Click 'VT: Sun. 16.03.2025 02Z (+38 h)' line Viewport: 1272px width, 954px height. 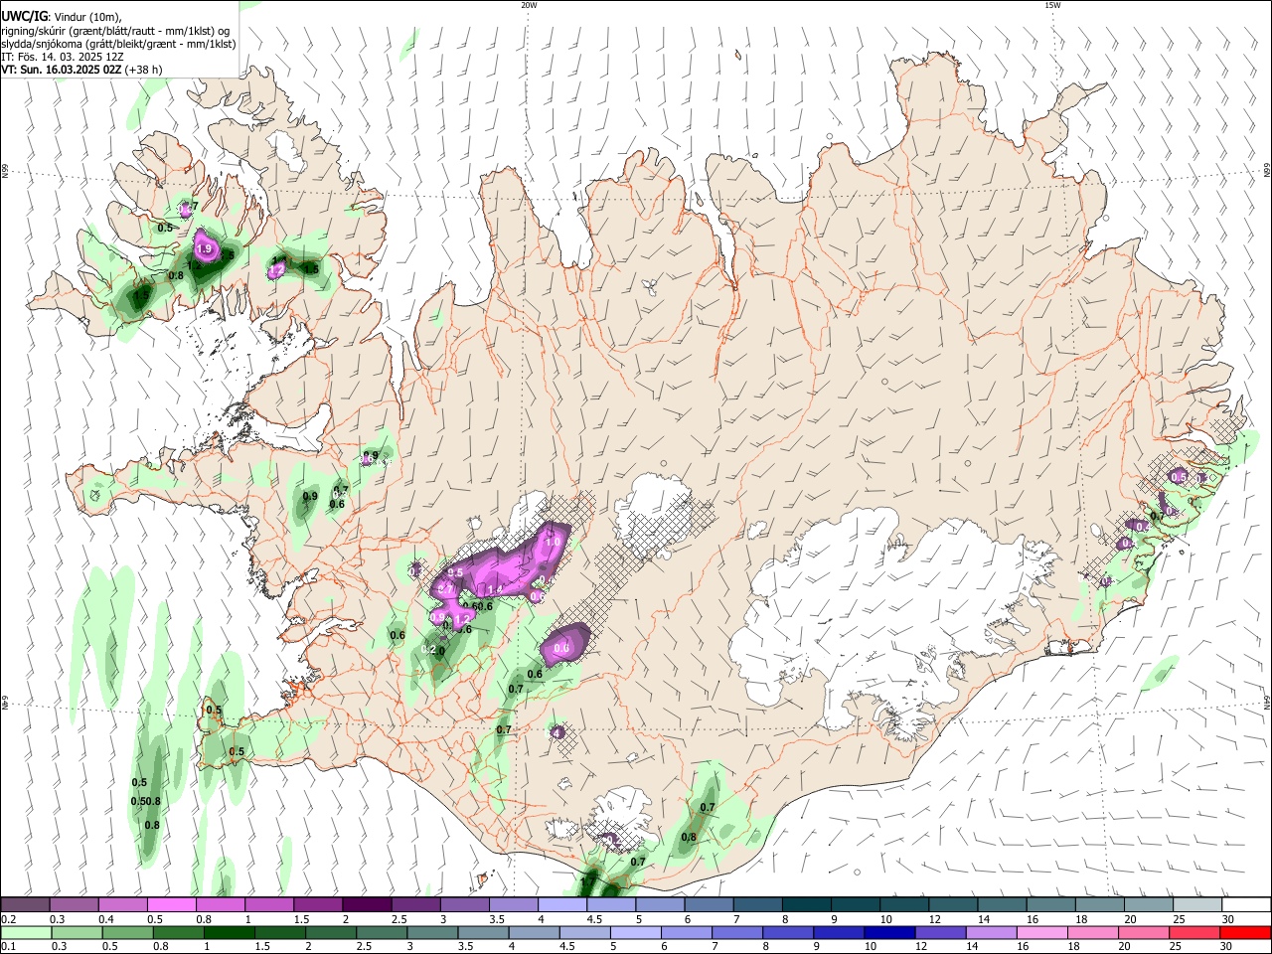tap(81, 70)
